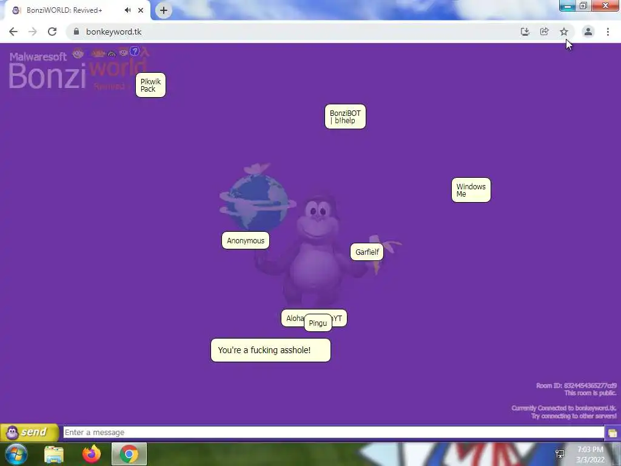Click the small face icon left of help
This screenshot has height=466, width=621.
123,52
